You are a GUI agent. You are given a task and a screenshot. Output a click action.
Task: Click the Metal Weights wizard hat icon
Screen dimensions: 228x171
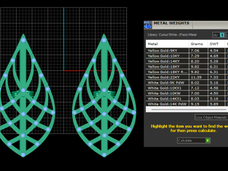pos(148,25)
